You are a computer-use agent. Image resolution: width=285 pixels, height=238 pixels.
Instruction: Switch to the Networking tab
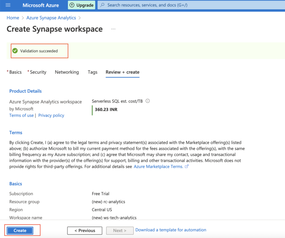pos(67,72)
